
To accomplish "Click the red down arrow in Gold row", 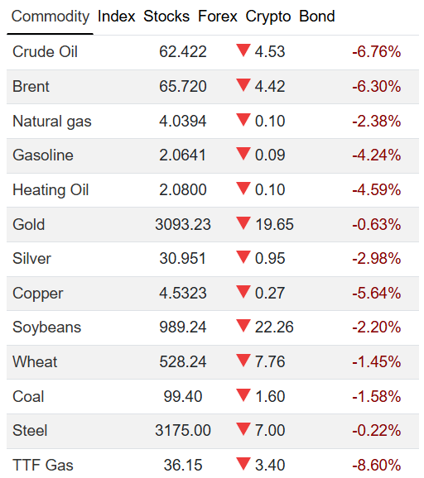I will click(x=243, y=223).
